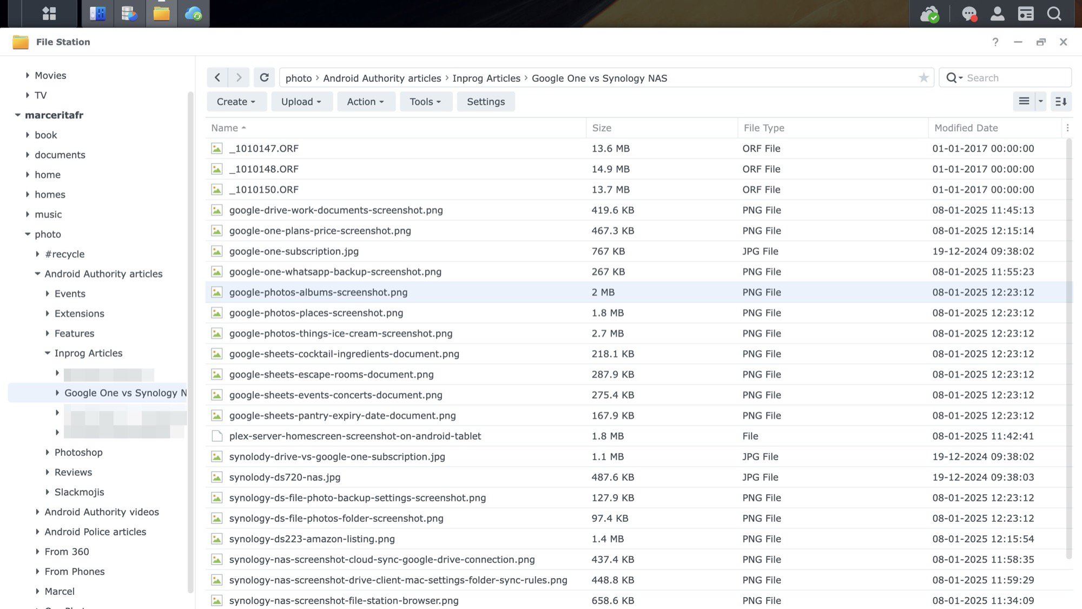Open the sort order icon

pos(1061,101)
